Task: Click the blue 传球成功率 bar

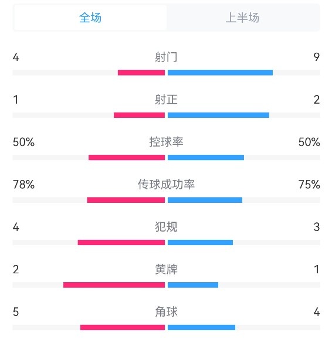Action: (205, 200)
